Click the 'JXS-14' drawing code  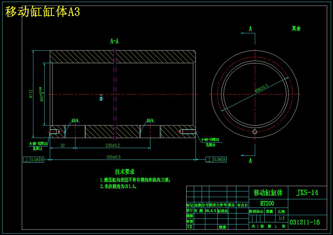tap(307, 193)
